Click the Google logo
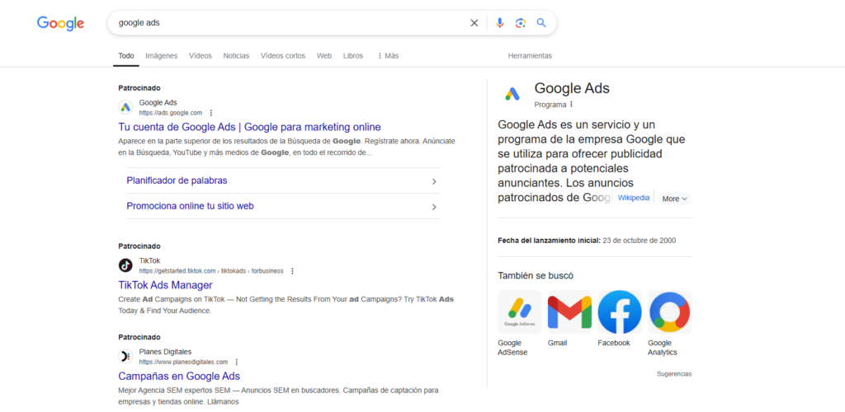The image size is (845, 412). point(60,23)
